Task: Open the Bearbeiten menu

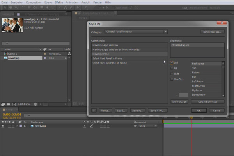Action: click(17, 2)
